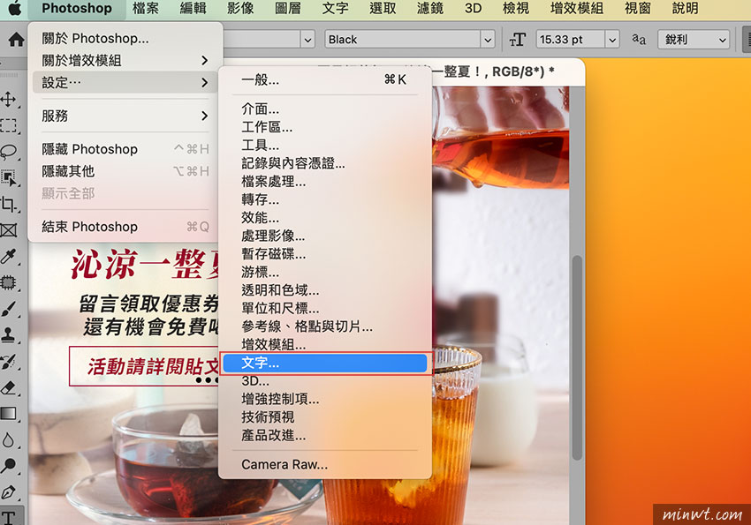Open the 文字 menu in menu bar

[335, 8]
